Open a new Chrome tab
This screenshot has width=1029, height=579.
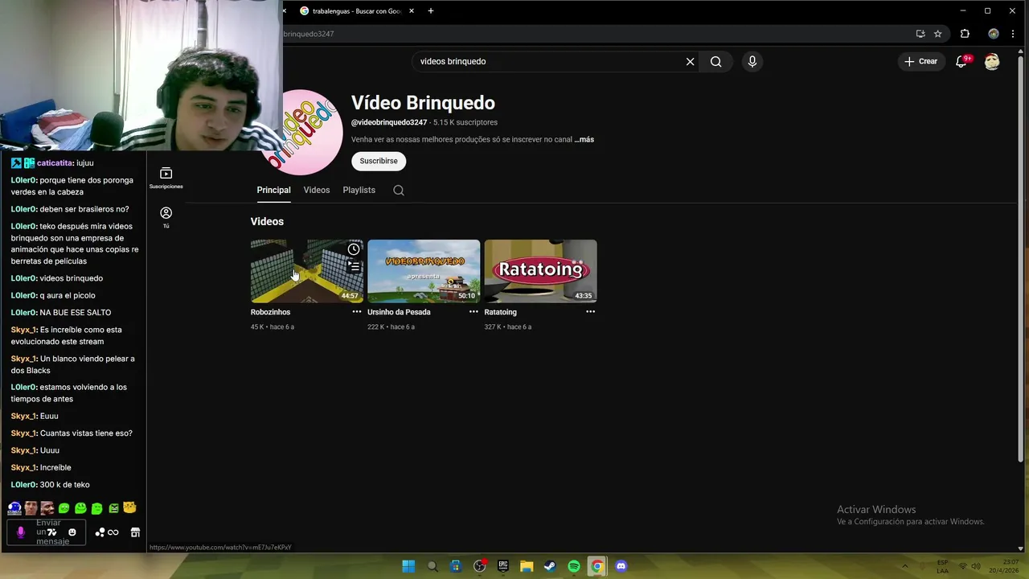(x=431, y=10)
